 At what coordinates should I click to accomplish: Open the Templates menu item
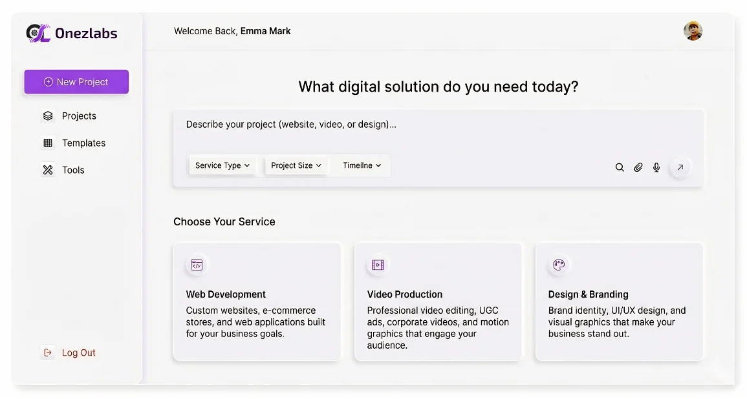[74, 143]
